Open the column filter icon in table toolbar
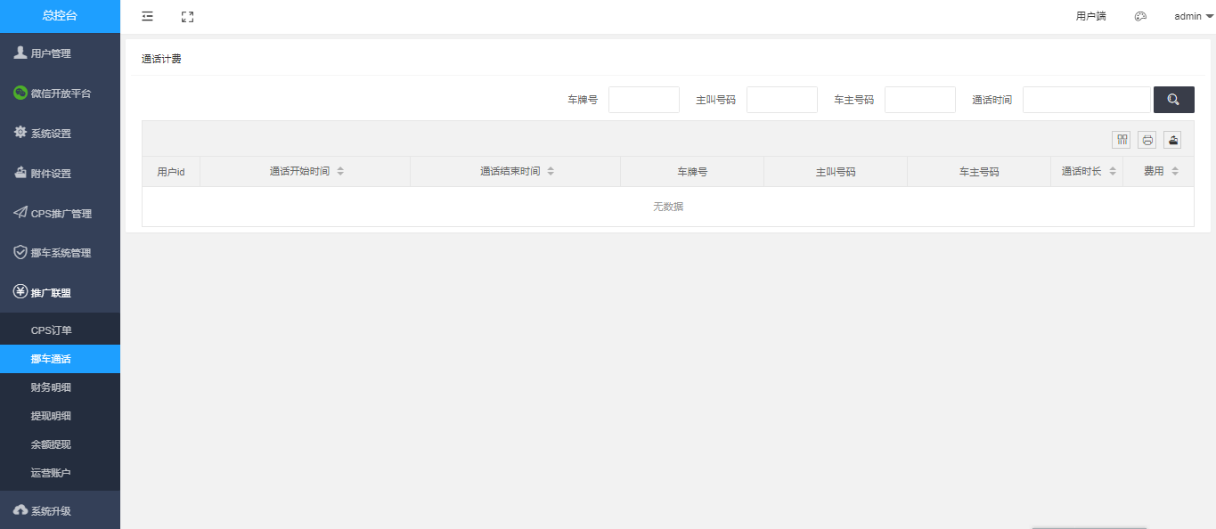This screenshot has height=529, width=1216. coord(1122,140)
